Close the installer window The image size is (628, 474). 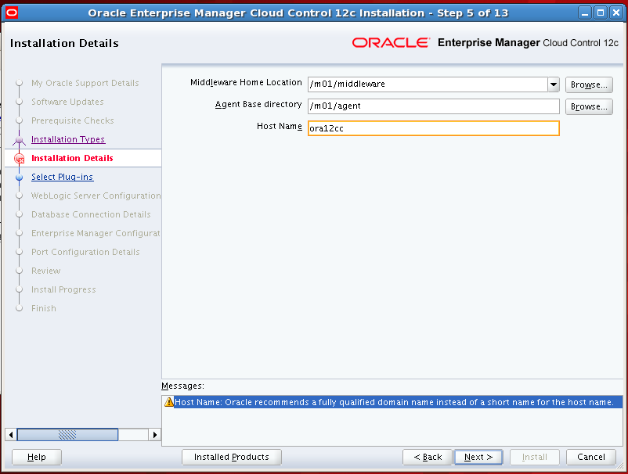point(616,13)
